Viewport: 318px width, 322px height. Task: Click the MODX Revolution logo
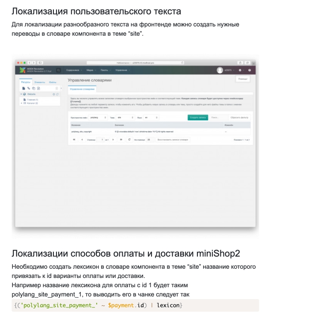[23, 70]
